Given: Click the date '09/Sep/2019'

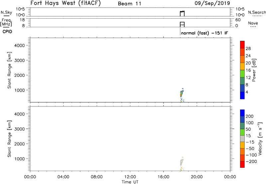Looking at the screenshot, I should coord(212,3).
